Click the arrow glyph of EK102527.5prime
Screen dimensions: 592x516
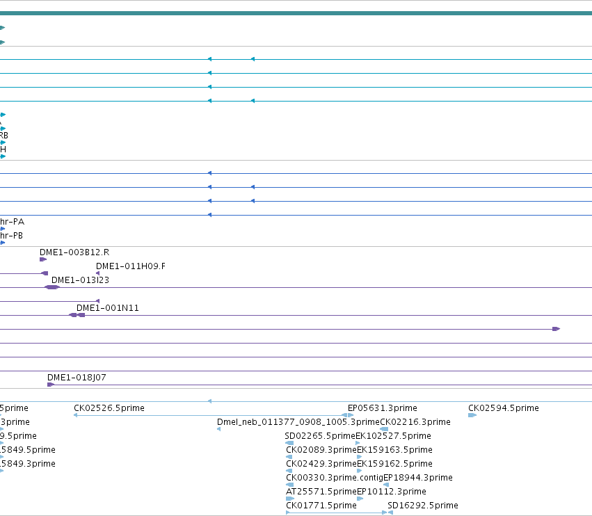pos(358,443)
